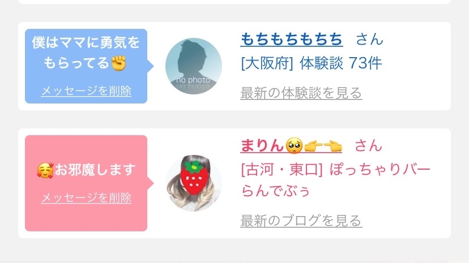469x263 pixels.
Task: Click the right-pointing finger emoji
Action: pyautogui.click(x=313, y=146)
